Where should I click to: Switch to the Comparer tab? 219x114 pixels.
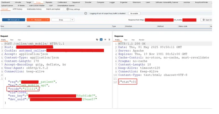pos(100,3)
